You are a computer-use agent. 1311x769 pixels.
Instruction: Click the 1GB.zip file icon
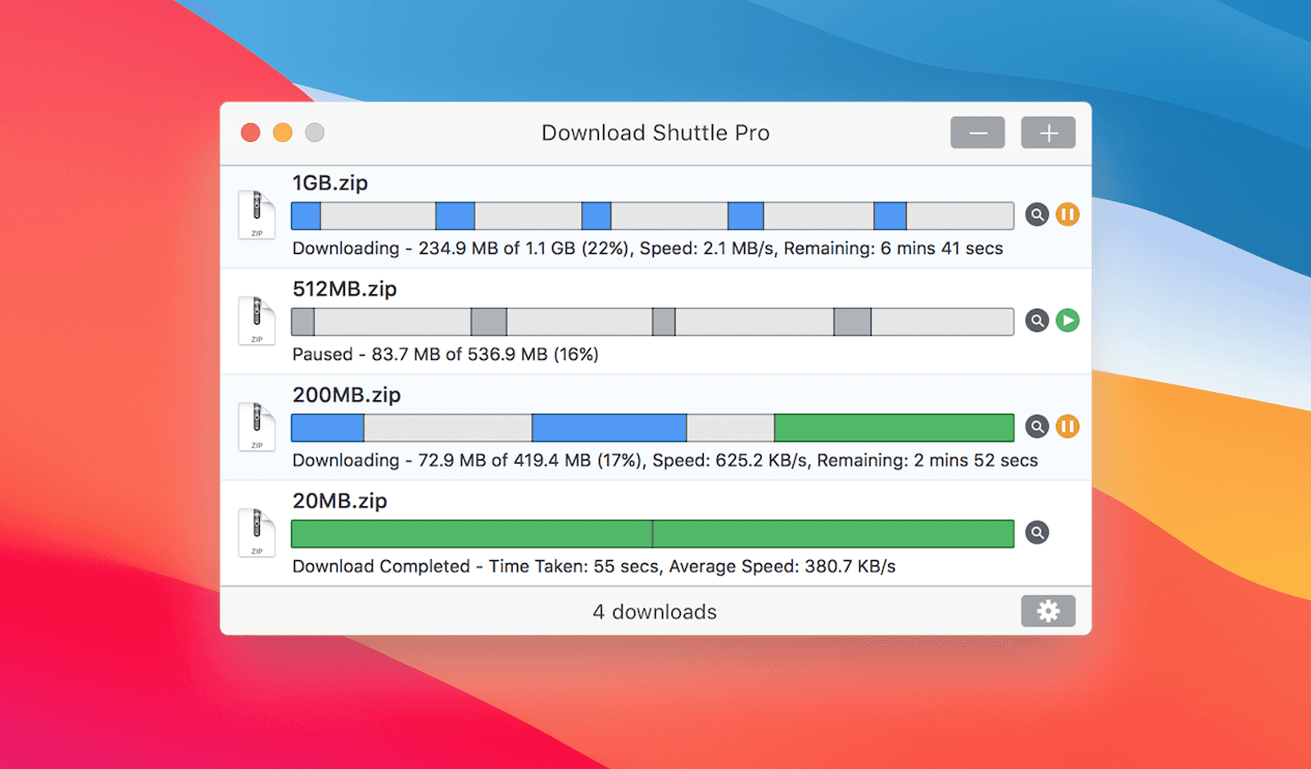click(x=256, y=215)
